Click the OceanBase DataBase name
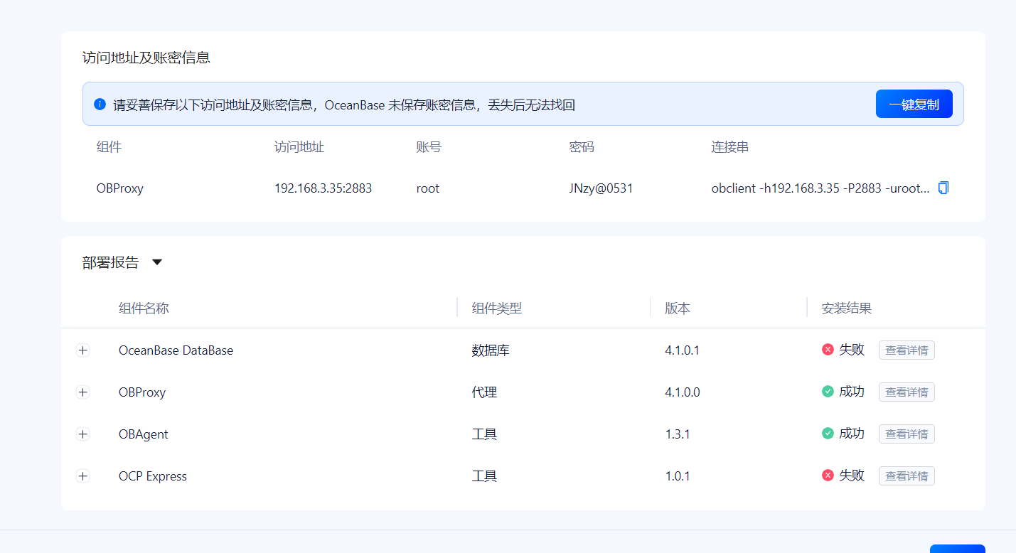Viewport: 1016px width, 553px height. click(176, 350)
